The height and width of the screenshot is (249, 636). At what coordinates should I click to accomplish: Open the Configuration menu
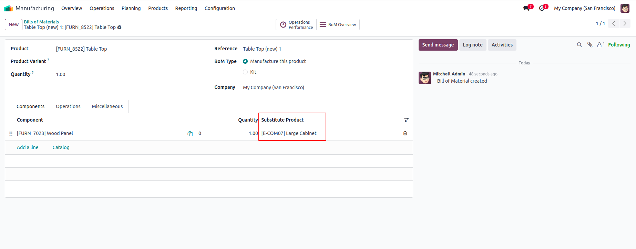click(x=219, y=8)
